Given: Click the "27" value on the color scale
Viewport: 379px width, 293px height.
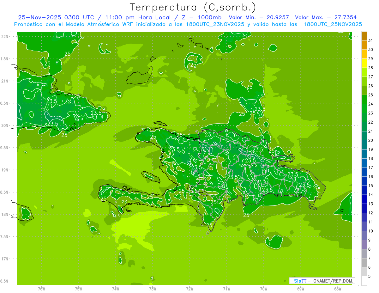Looking at the screenshot, I should [x=371, y=77].
